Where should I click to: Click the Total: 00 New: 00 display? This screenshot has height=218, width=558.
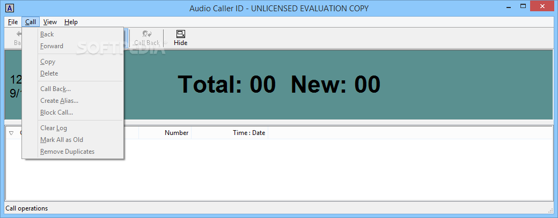point(279,85)
